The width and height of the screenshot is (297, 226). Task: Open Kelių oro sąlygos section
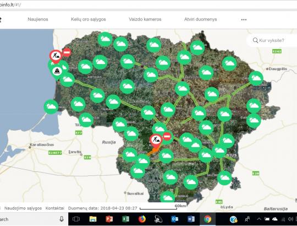click(88, 19)
